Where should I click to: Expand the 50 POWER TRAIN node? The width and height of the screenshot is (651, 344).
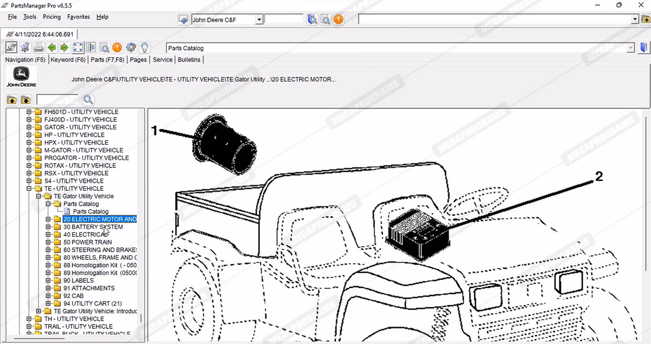tap(48, 242)
